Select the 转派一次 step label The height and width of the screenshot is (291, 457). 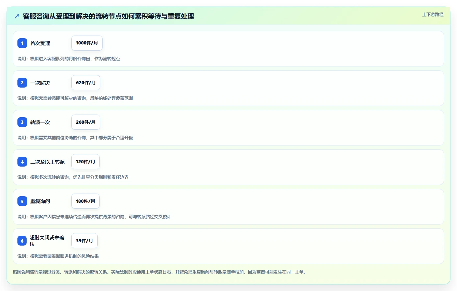click(40, 122)
